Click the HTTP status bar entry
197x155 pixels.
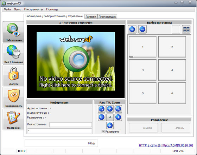21,151
